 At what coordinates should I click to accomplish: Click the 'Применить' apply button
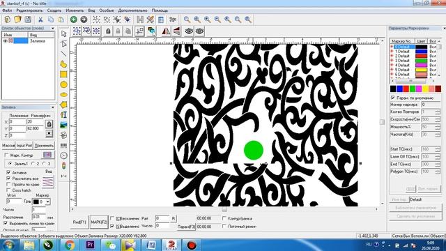pyautogui.click(x=44, y=146)
